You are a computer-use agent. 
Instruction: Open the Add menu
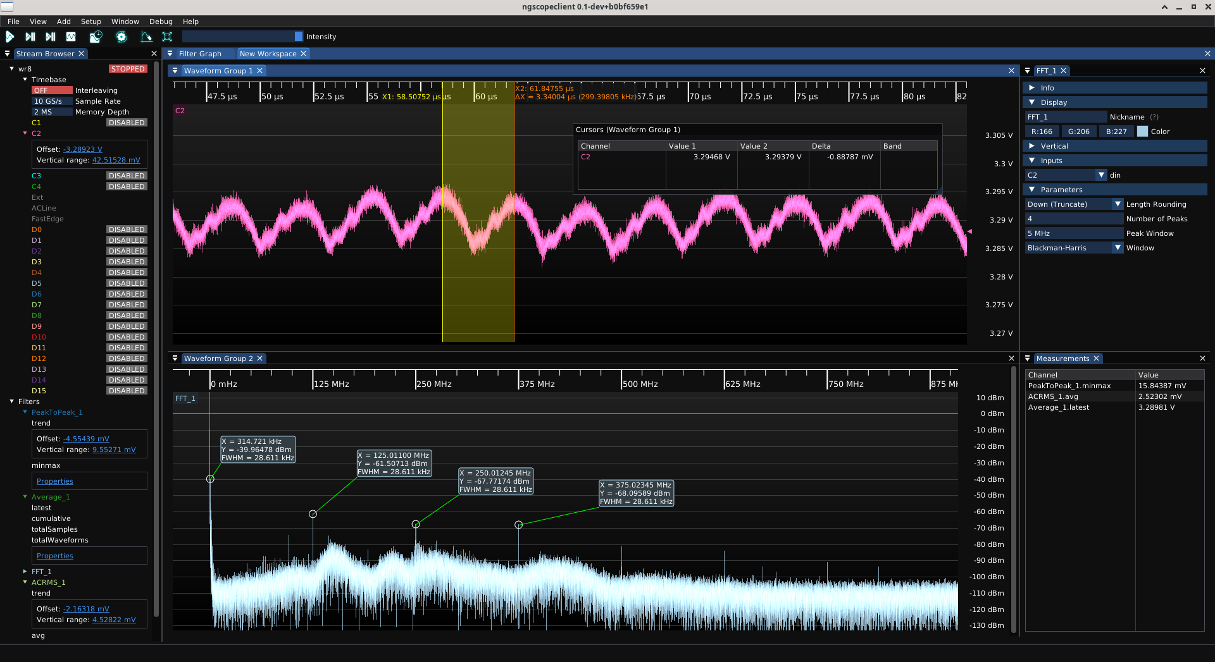click(x=64, y=21)
